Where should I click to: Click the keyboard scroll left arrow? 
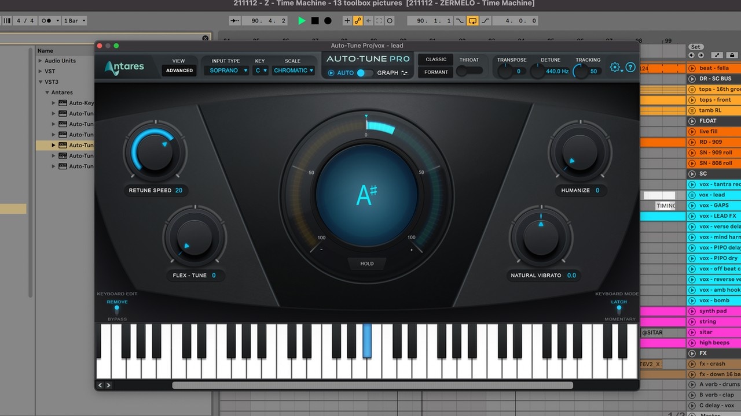point(100,385)
